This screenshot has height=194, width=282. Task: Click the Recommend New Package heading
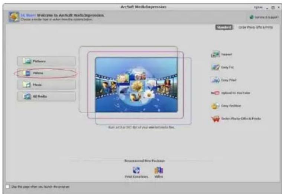145,160
